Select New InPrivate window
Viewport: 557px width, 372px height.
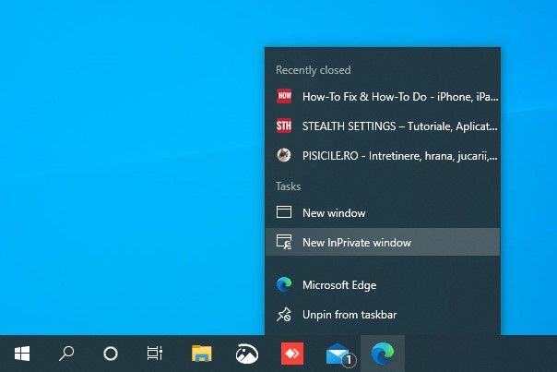click(383, 242)
